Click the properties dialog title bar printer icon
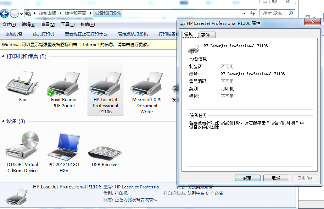The image size is (324, 209). pos(182,23)
